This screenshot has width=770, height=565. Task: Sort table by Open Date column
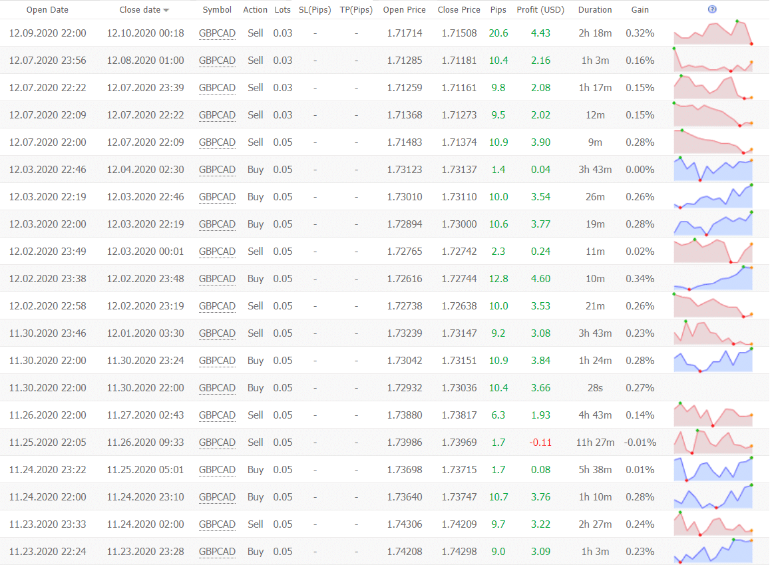(x=47, y=10)
